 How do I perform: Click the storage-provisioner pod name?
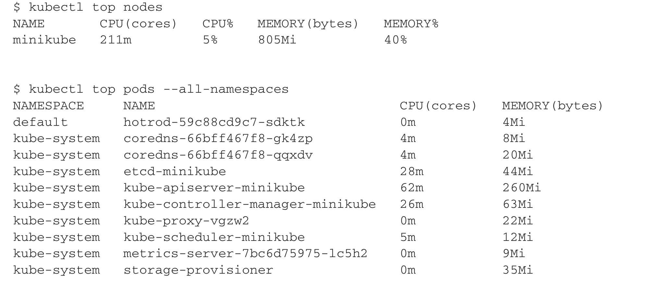[198, 270]
